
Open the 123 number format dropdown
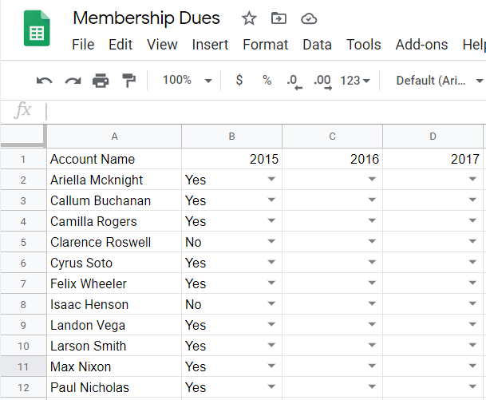[355, 81]
